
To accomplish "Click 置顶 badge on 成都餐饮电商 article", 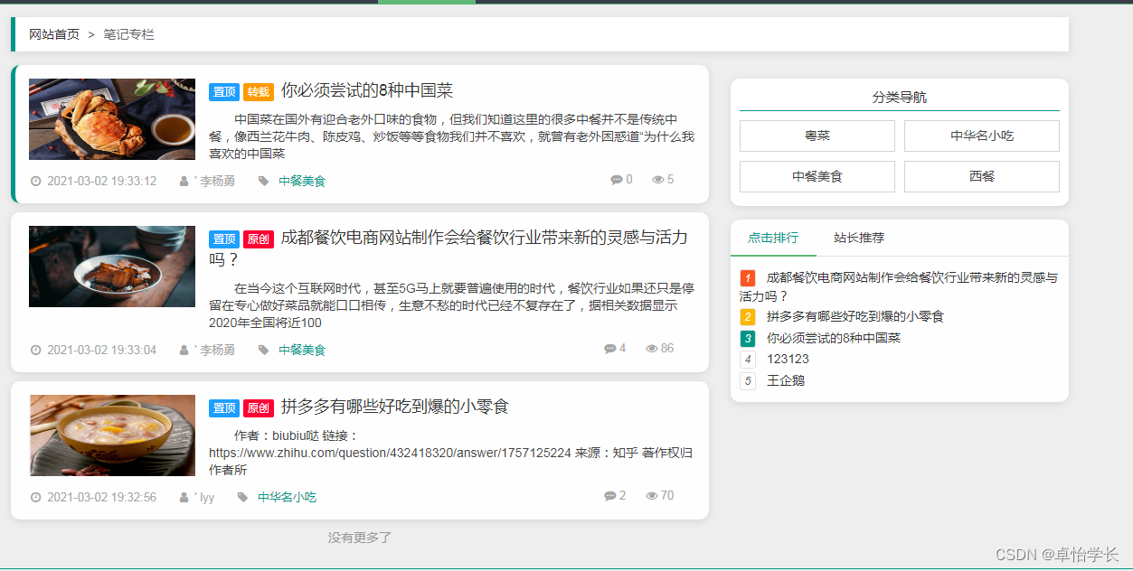I will (224, 239).
